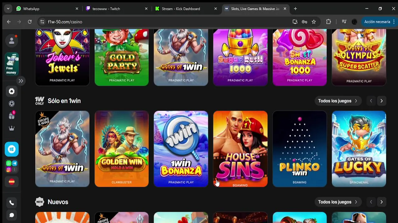398x223 pixels.
Task: Switch to the Stream - Kick Dashboard tab
Action: [x=186, y=9]
